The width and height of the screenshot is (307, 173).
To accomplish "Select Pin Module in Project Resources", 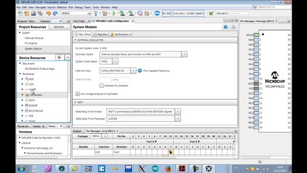I will tap(31, 43).
